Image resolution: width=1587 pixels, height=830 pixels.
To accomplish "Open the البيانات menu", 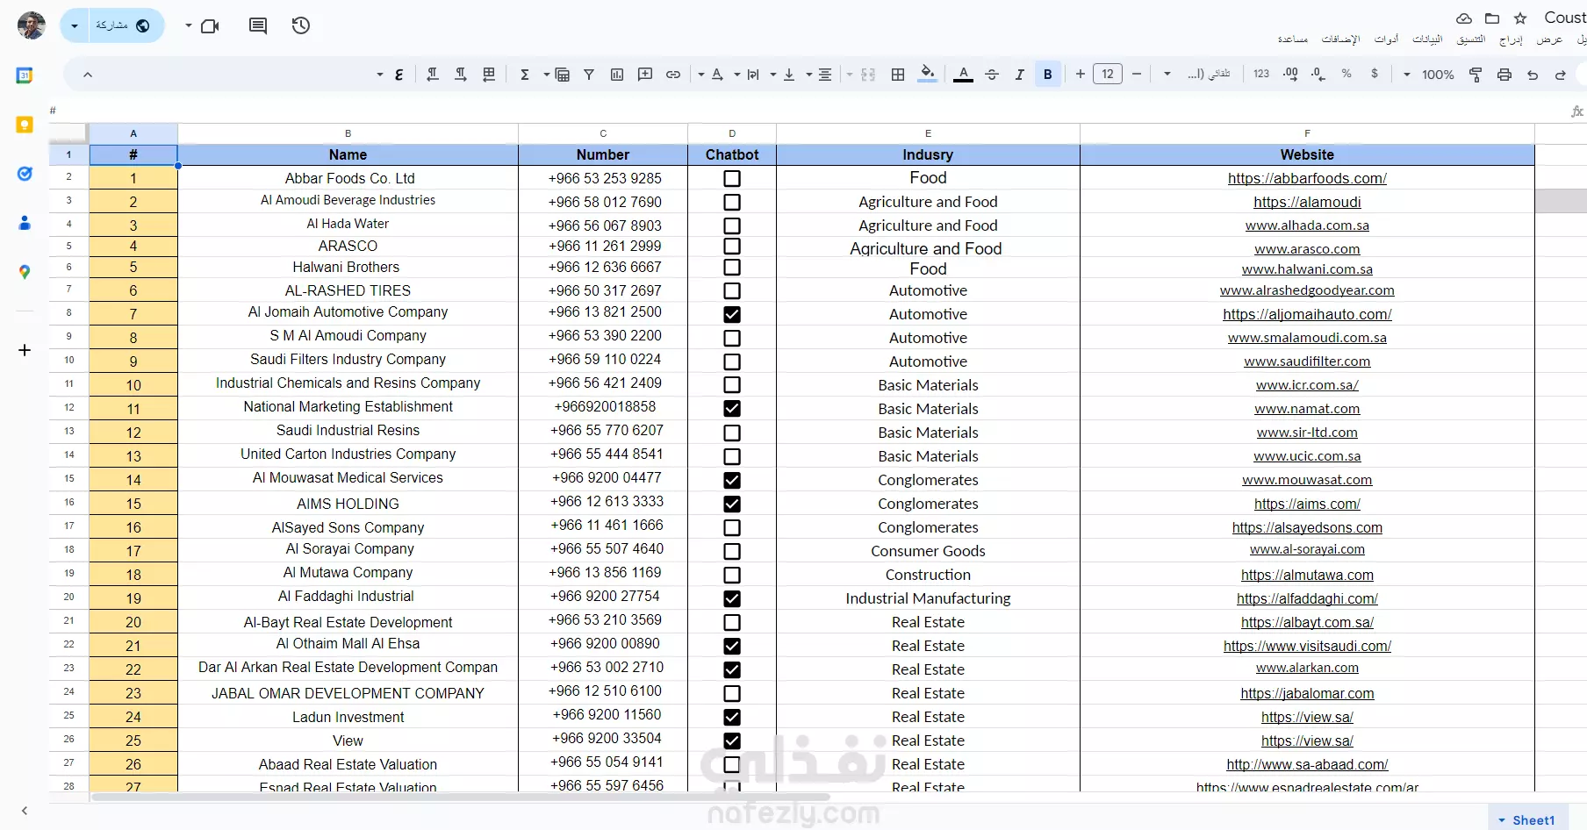I will [1427, 39].
